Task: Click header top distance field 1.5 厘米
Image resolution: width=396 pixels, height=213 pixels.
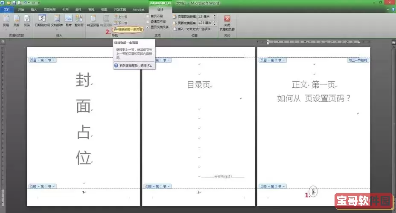Action: [205, 16]
